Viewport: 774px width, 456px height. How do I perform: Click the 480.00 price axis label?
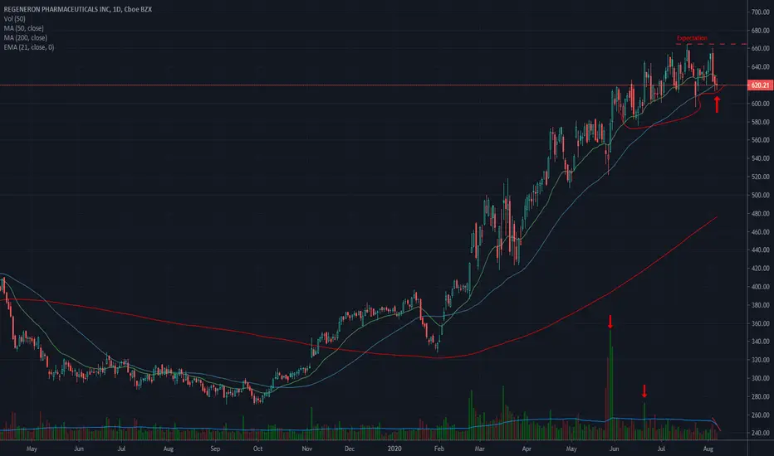[760, 213]
